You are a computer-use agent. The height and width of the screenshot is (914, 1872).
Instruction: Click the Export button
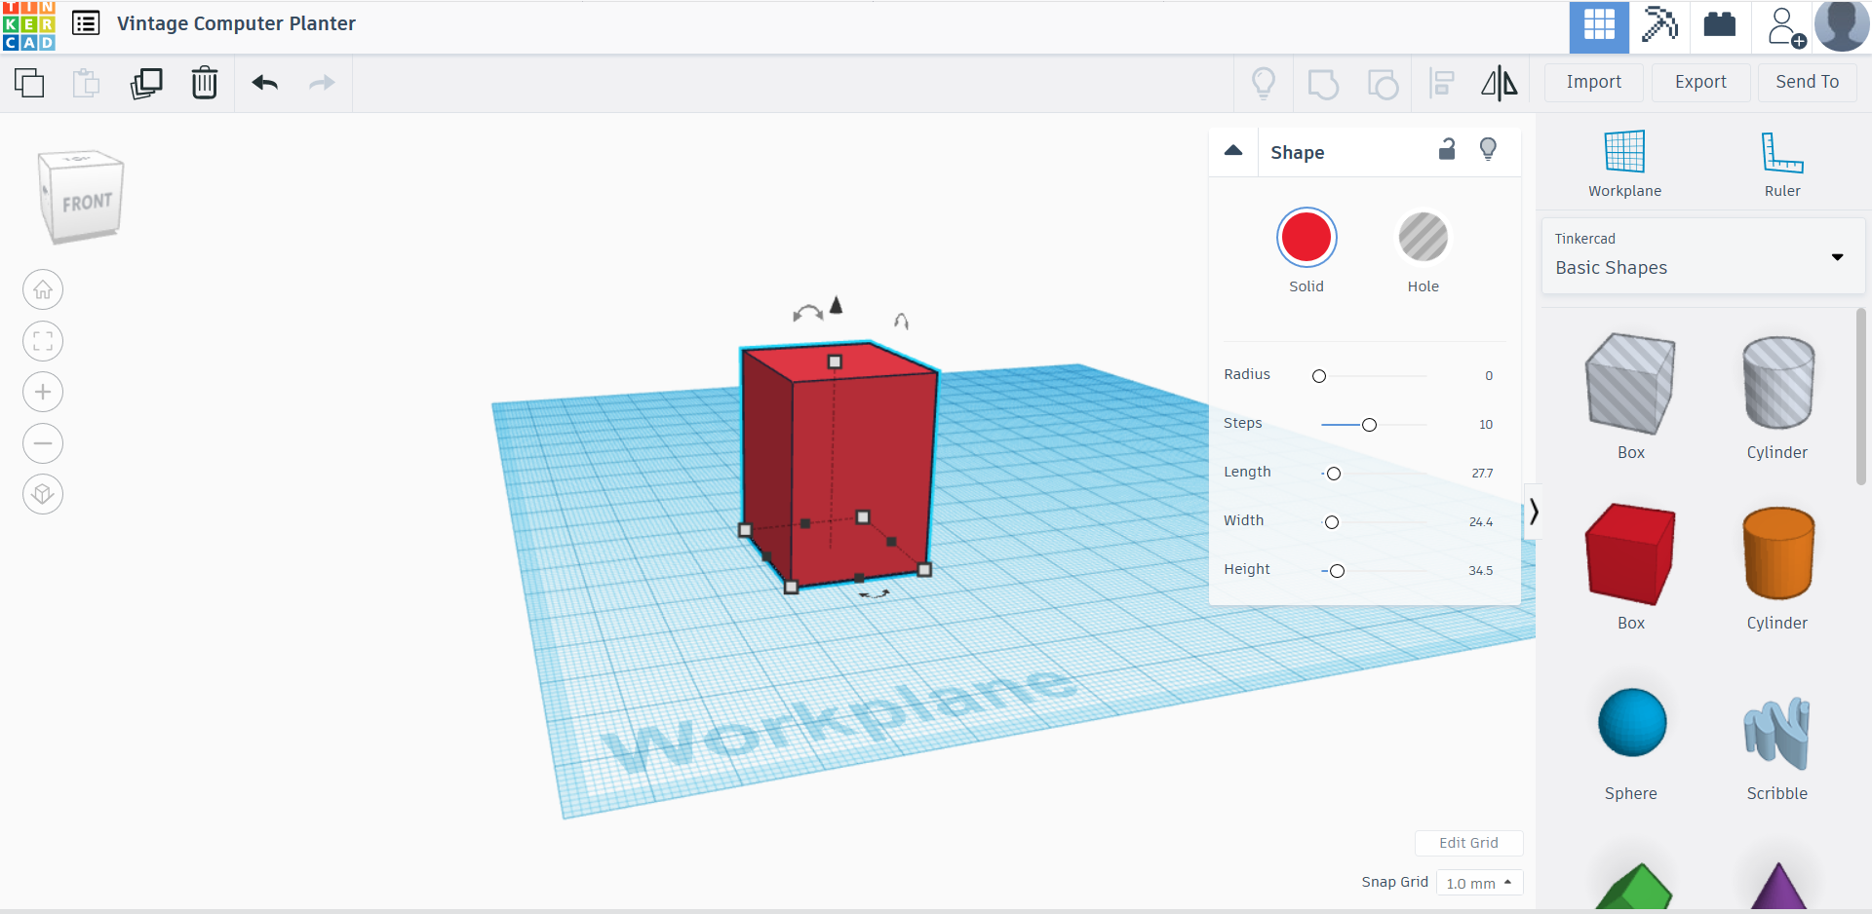pos(1700,83)
